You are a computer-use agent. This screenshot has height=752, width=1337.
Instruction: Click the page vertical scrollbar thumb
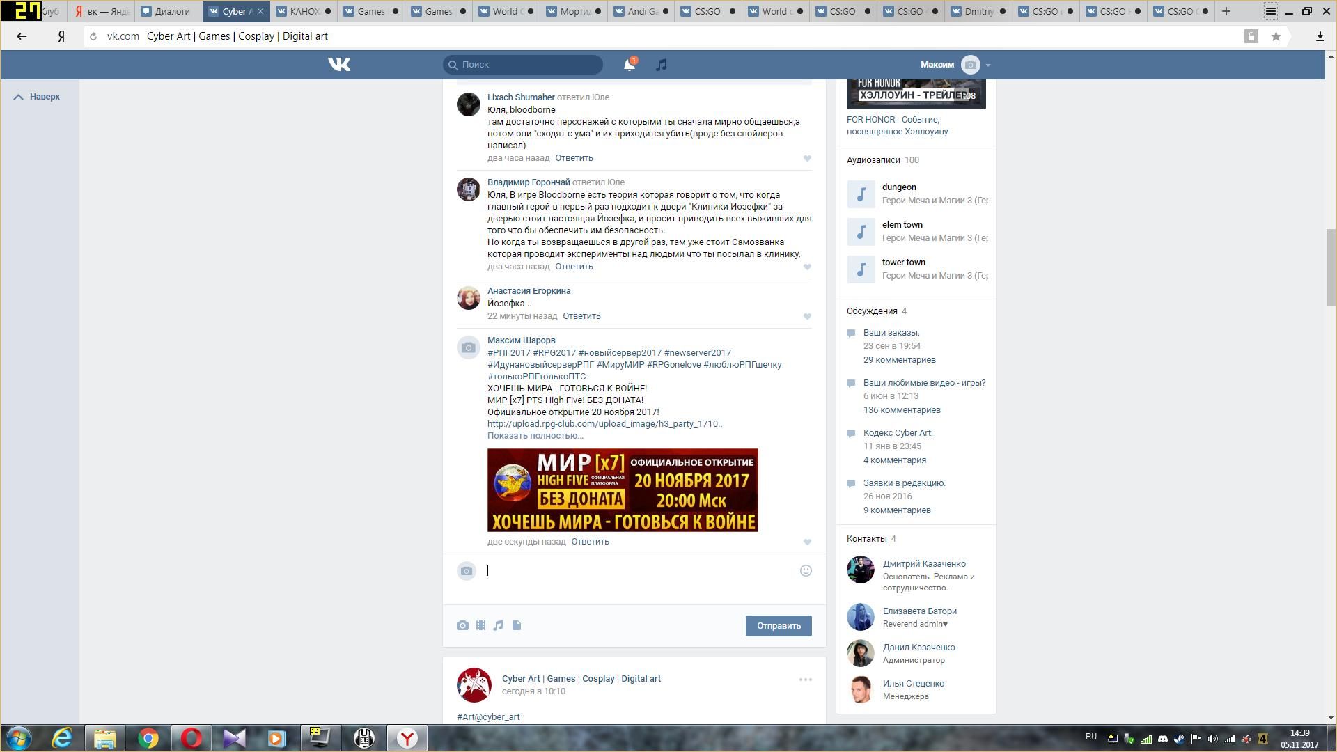click(x=1331, y=267)
